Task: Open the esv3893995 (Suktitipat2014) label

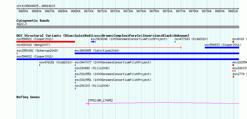Action: (97, 51)
